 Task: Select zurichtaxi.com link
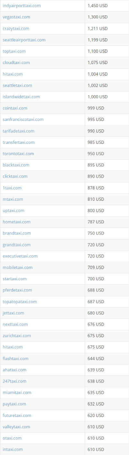(17, 336)
